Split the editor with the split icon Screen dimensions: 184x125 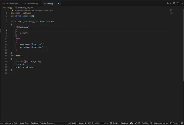(x=178, y=3)
